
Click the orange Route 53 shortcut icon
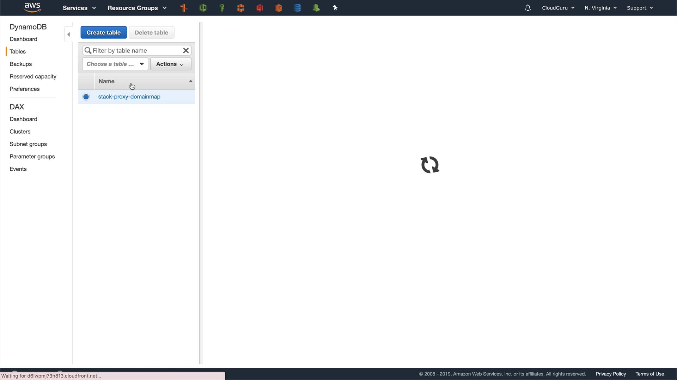184,8
